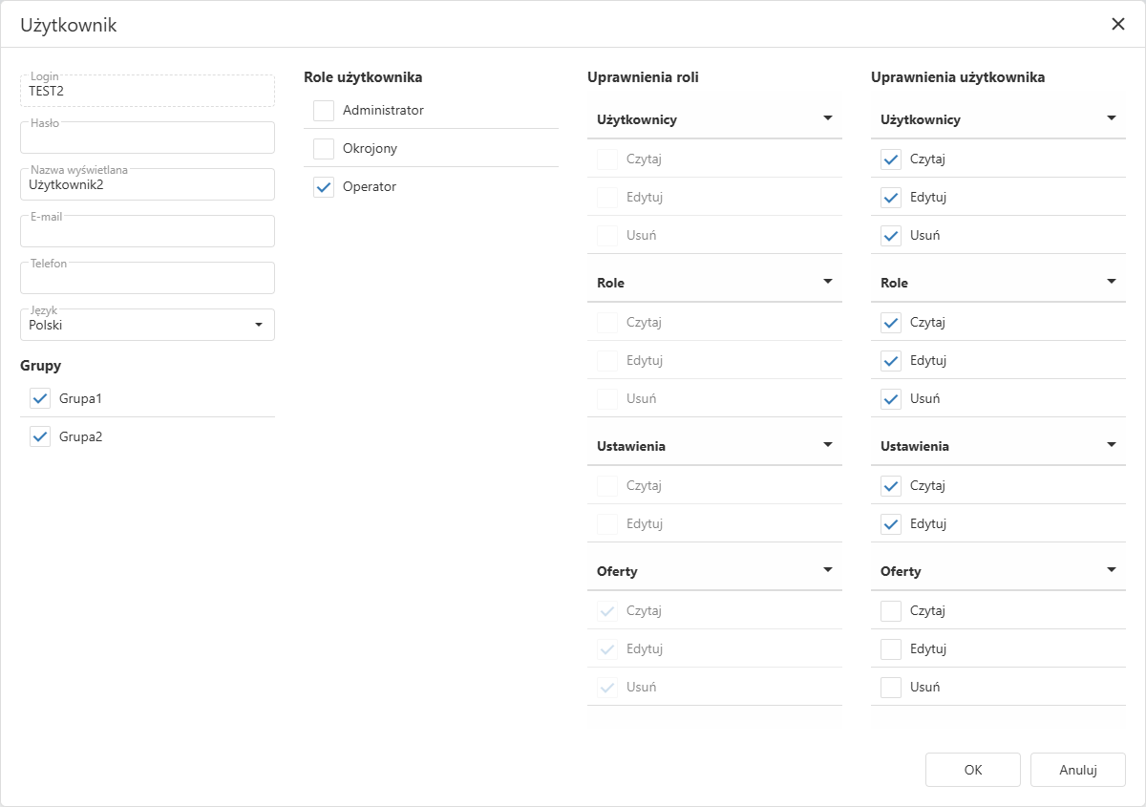Collapse Użytkownicy section in Uprawnienia roli
This screenshot has height=807, width=1146.
827,118
